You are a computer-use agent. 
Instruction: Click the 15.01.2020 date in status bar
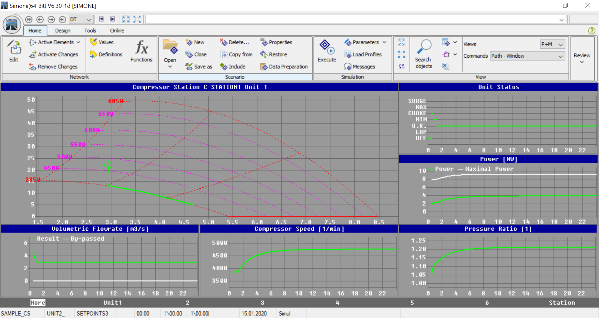[254, 313]
